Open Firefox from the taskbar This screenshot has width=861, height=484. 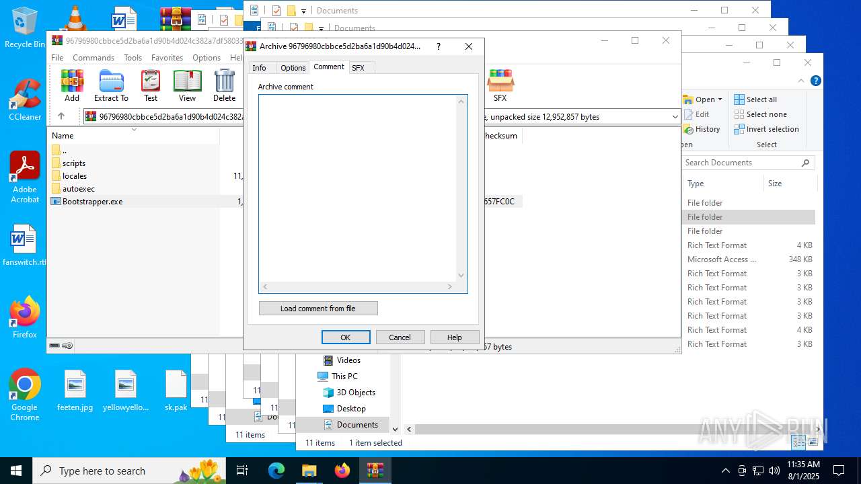(342, 471)
